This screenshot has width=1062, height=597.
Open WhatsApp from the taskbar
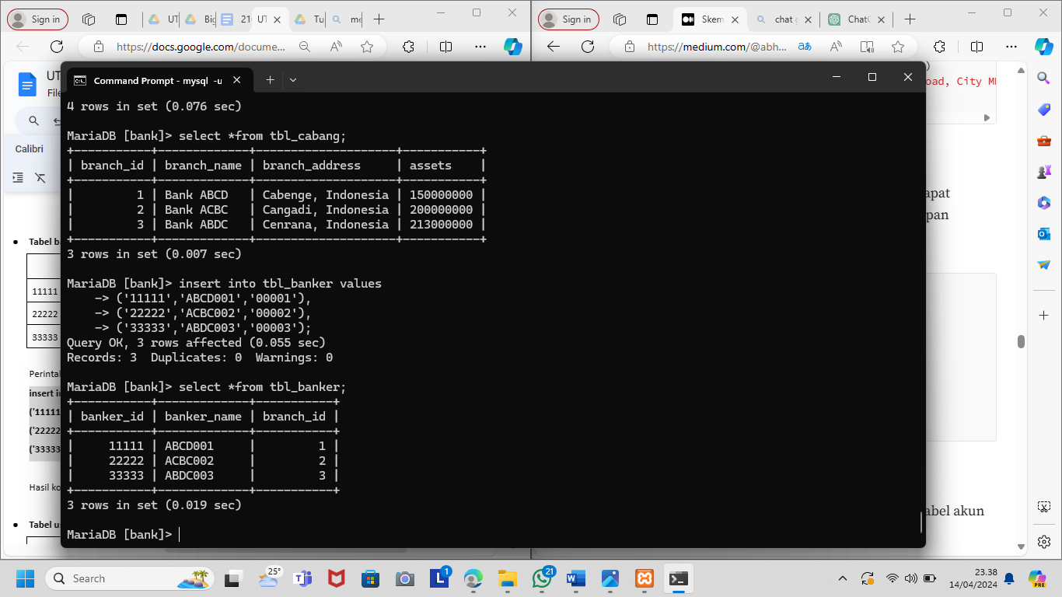click(x=542, y=578)
